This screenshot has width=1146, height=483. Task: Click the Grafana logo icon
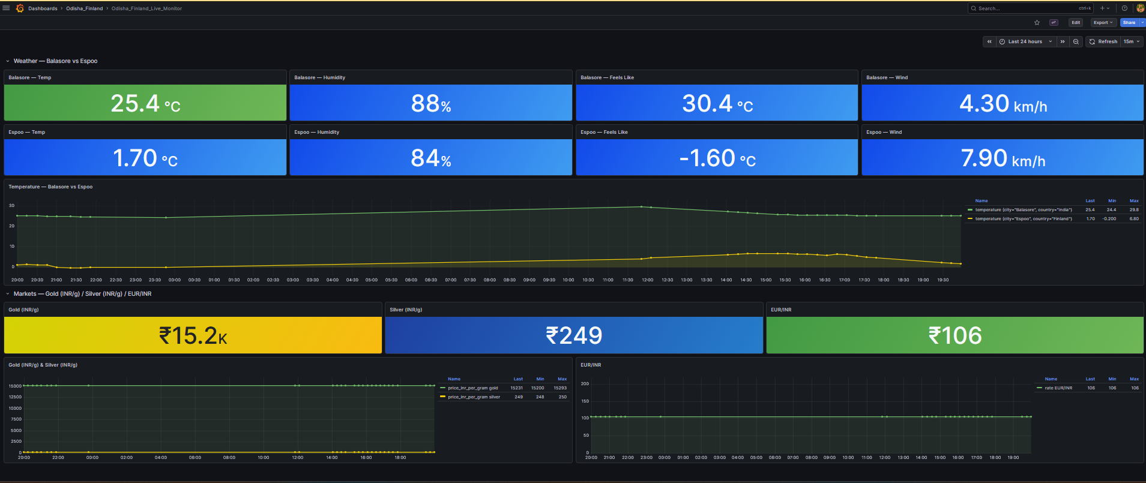(x=20, y=8)
